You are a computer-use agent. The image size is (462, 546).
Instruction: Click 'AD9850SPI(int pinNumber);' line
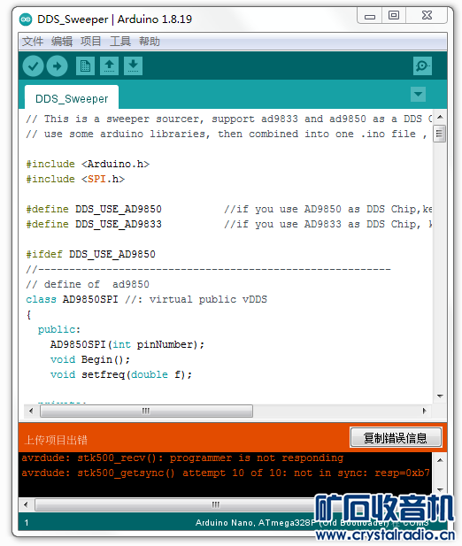coord(127,345)
